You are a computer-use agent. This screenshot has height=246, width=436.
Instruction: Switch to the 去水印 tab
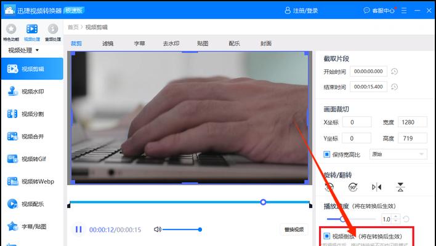click(171, 43)
